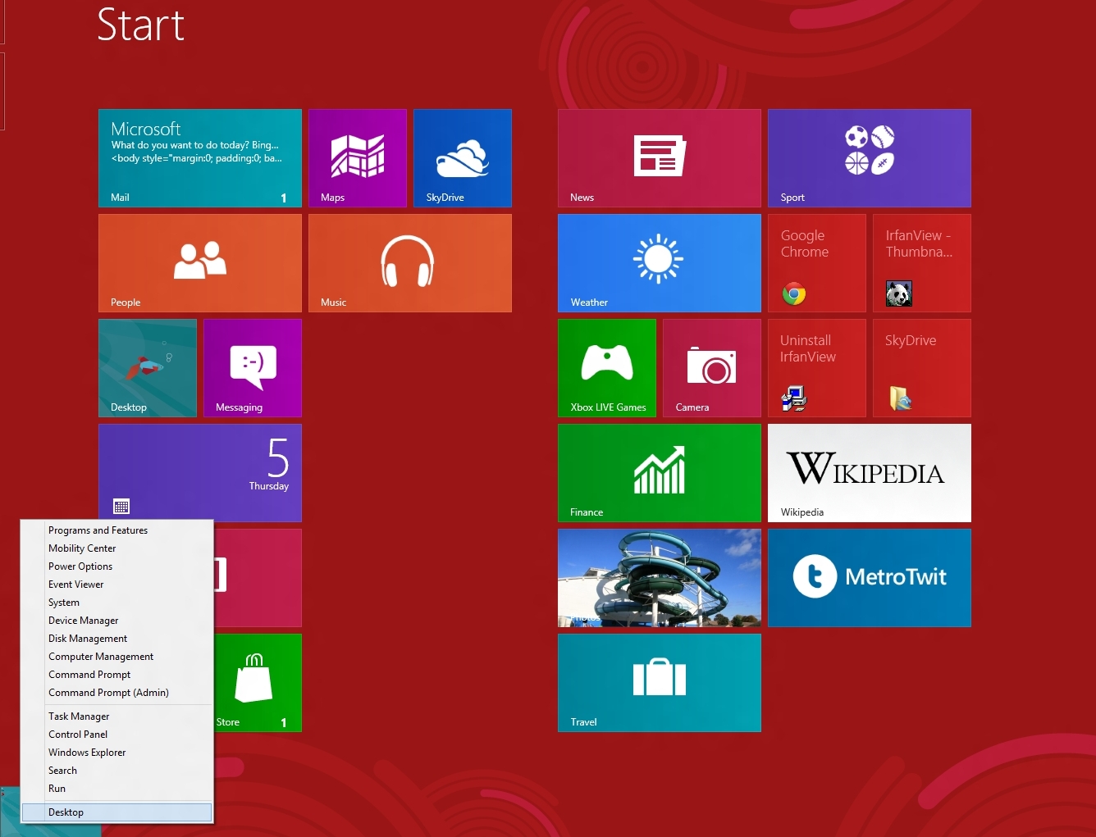Launch the Messaging app
This screenshot has height=837, width=1096.
252,367
